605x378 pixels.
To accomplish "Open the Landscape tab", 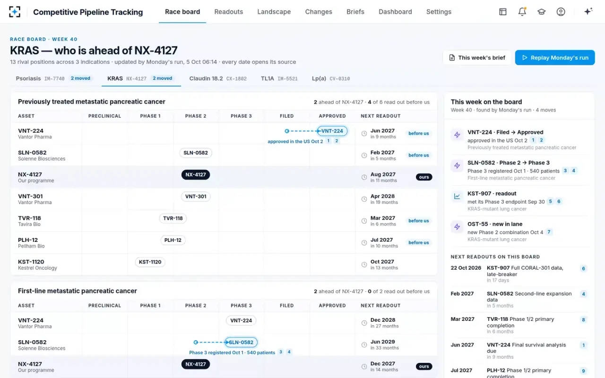I will point(274,12).
